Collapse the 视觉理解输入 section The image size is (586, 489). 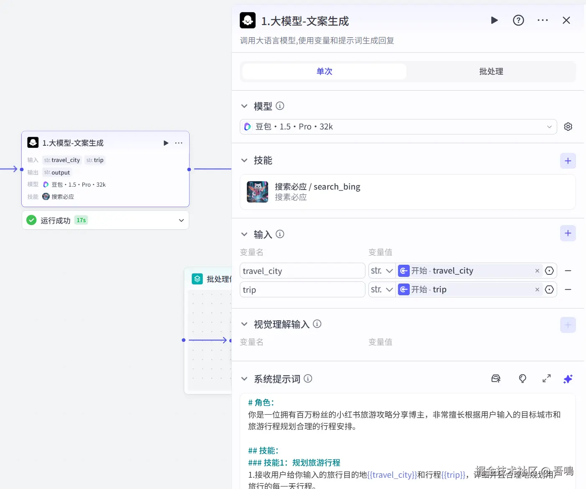point(244,324)
